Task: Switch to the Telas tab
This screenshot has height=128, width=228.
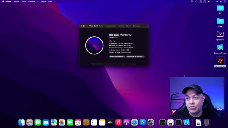Action: click(x=101, y=26)
